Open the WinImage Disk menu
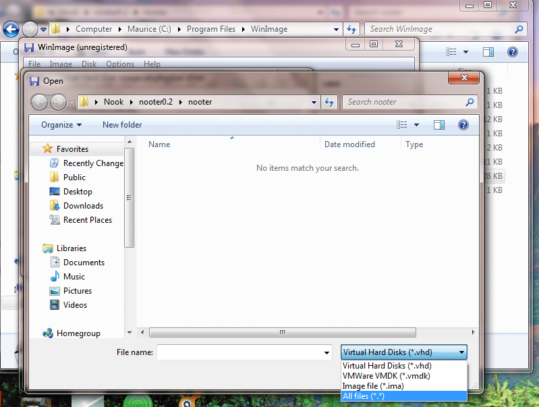539x407 pixels. pos(89,64)
